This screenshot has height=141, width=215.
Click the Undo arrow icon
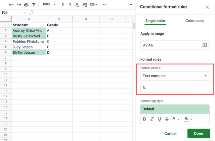point(11,5)
